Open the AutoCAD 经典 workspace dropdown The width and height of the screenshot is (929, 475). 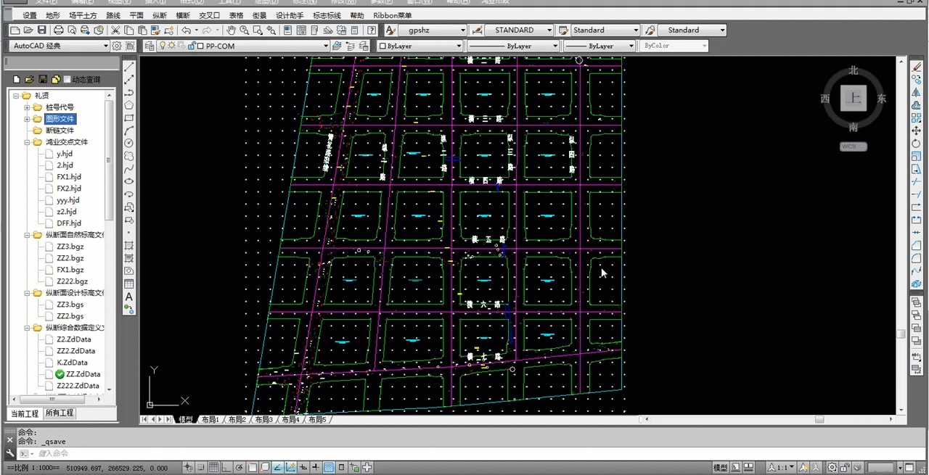(x=105, y=45)
